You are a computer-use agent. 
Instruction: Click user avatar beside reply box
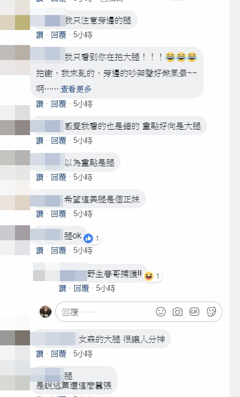coord(46,312)
